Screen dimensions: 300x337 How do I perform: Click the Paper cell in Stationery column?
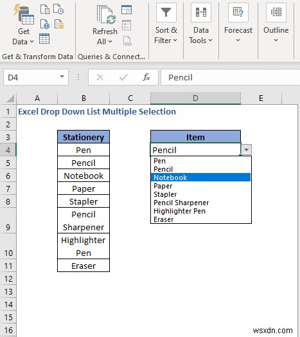[84, 188]
